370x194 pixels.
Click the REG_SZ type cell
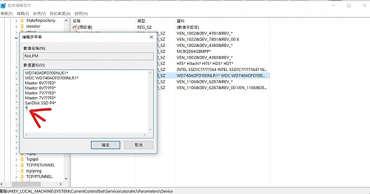pyautogui.click(x=144, y=27)
